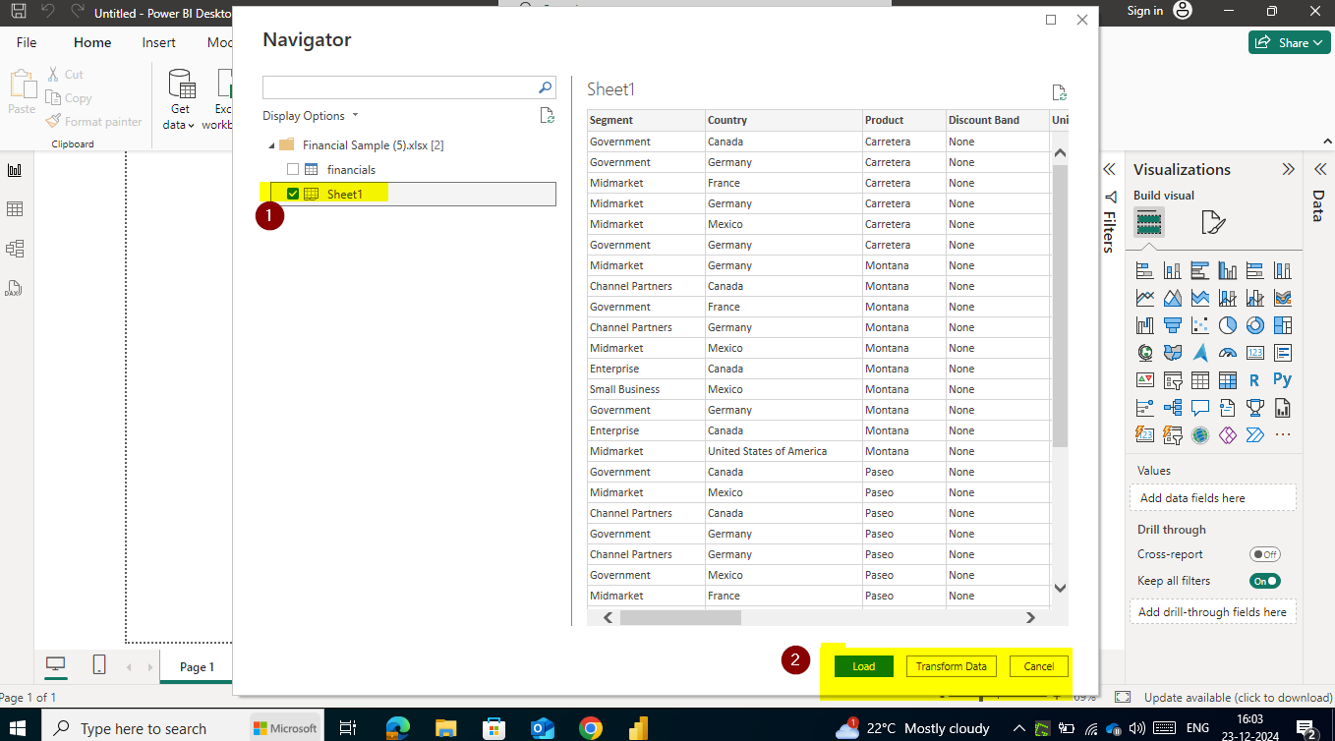
Task: Select the donut chart visual
Action: point(1254,325)
